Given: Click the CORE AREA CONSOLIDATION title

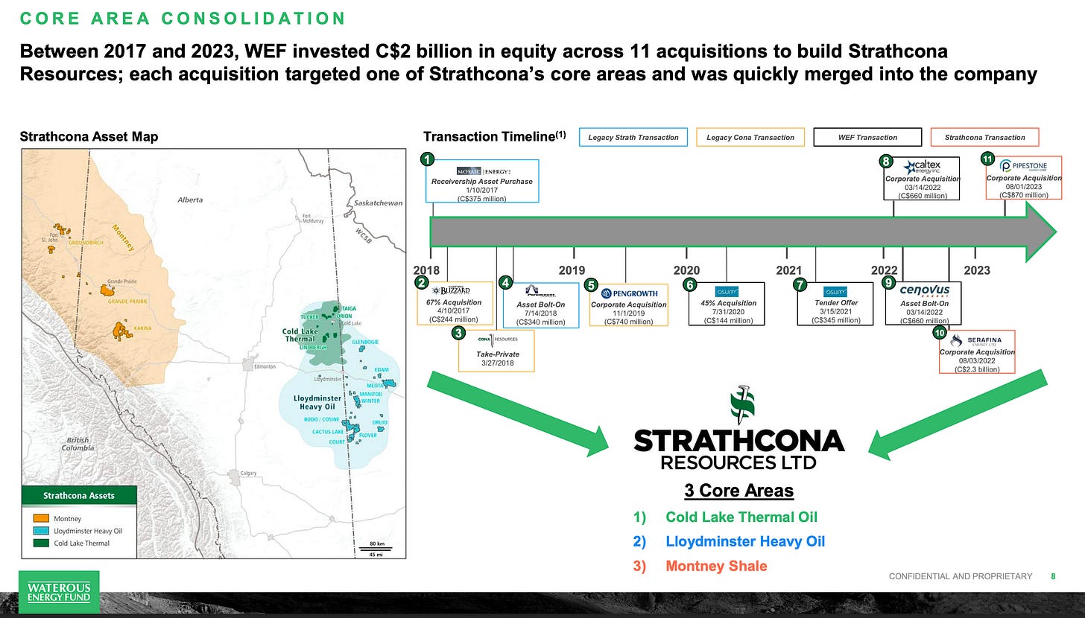Looking at the screenshot, I should [183, 19].
